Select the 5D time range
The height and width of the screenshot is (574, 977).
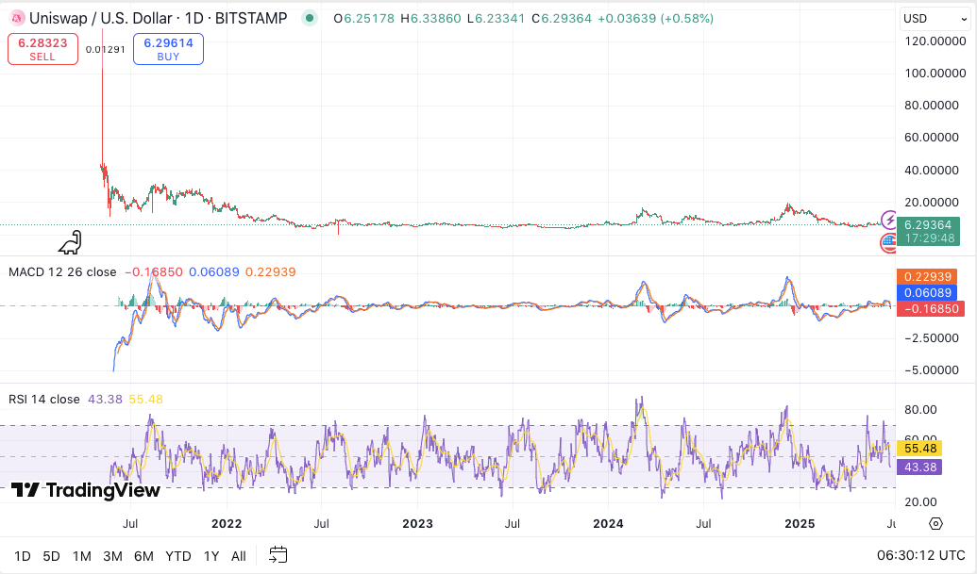pyautogui.click(x=52, y=556)
